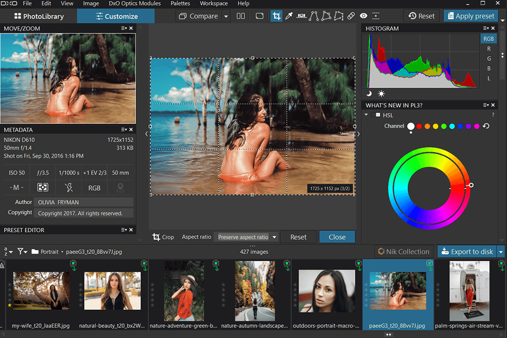Select the red HSL channel swatch
The width and height of the screenshot is (507, 338).
click(419, 126)
